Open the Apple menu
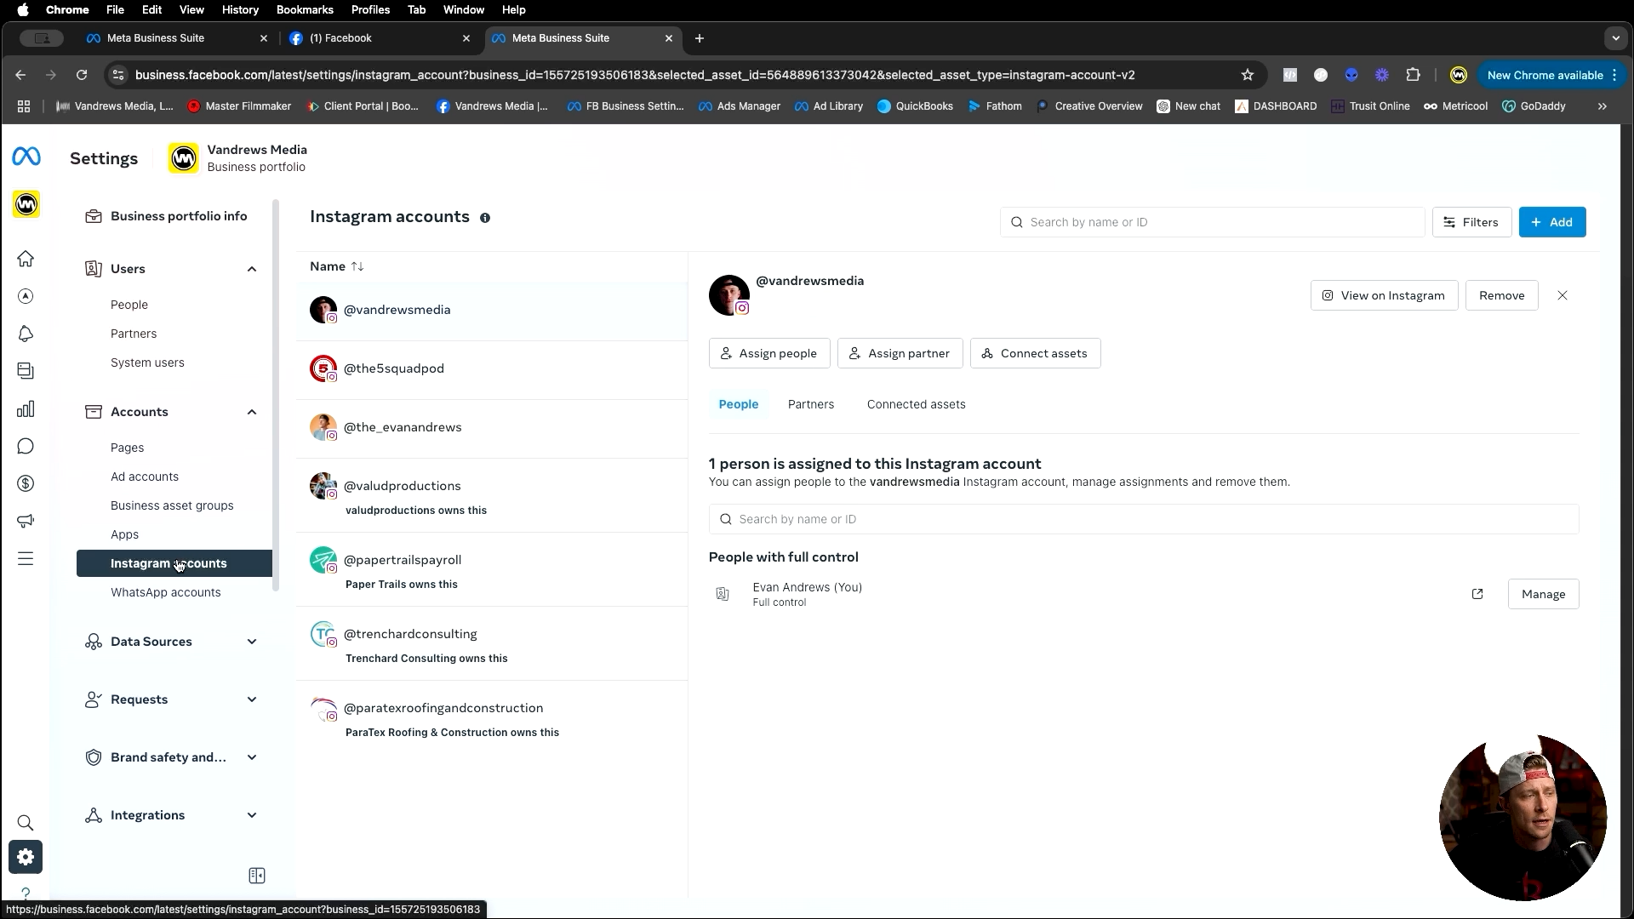 (23, 9)
